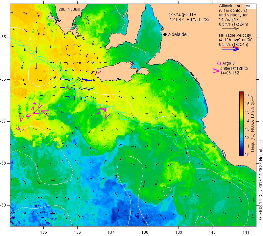
Task: Click the 11 degree colorbar tick label
Action: click(x=247, y=146)
